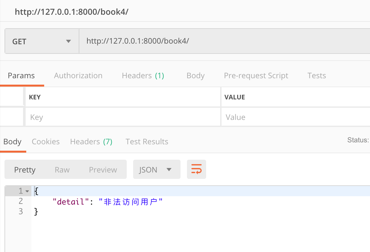Switch to the Authorization tab
Viewport: 370px width, 252px height.
78,76
